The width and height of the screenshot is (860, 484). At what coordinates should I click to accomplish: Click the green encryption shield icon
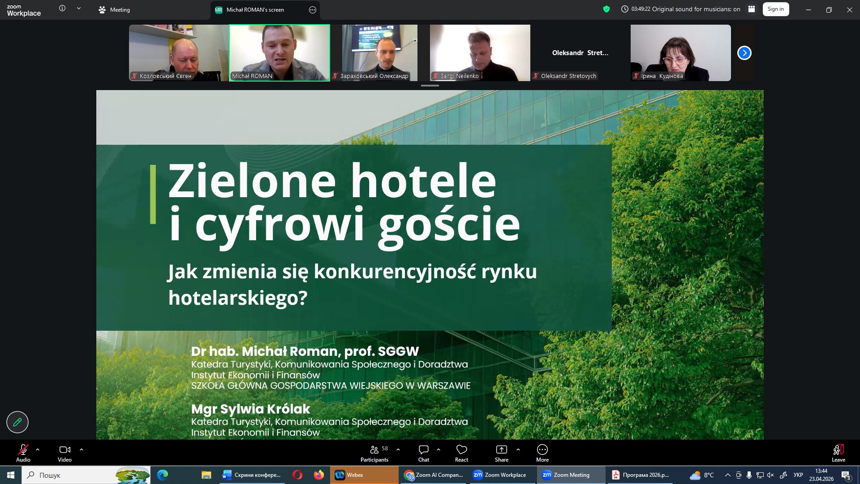(606, 9)
